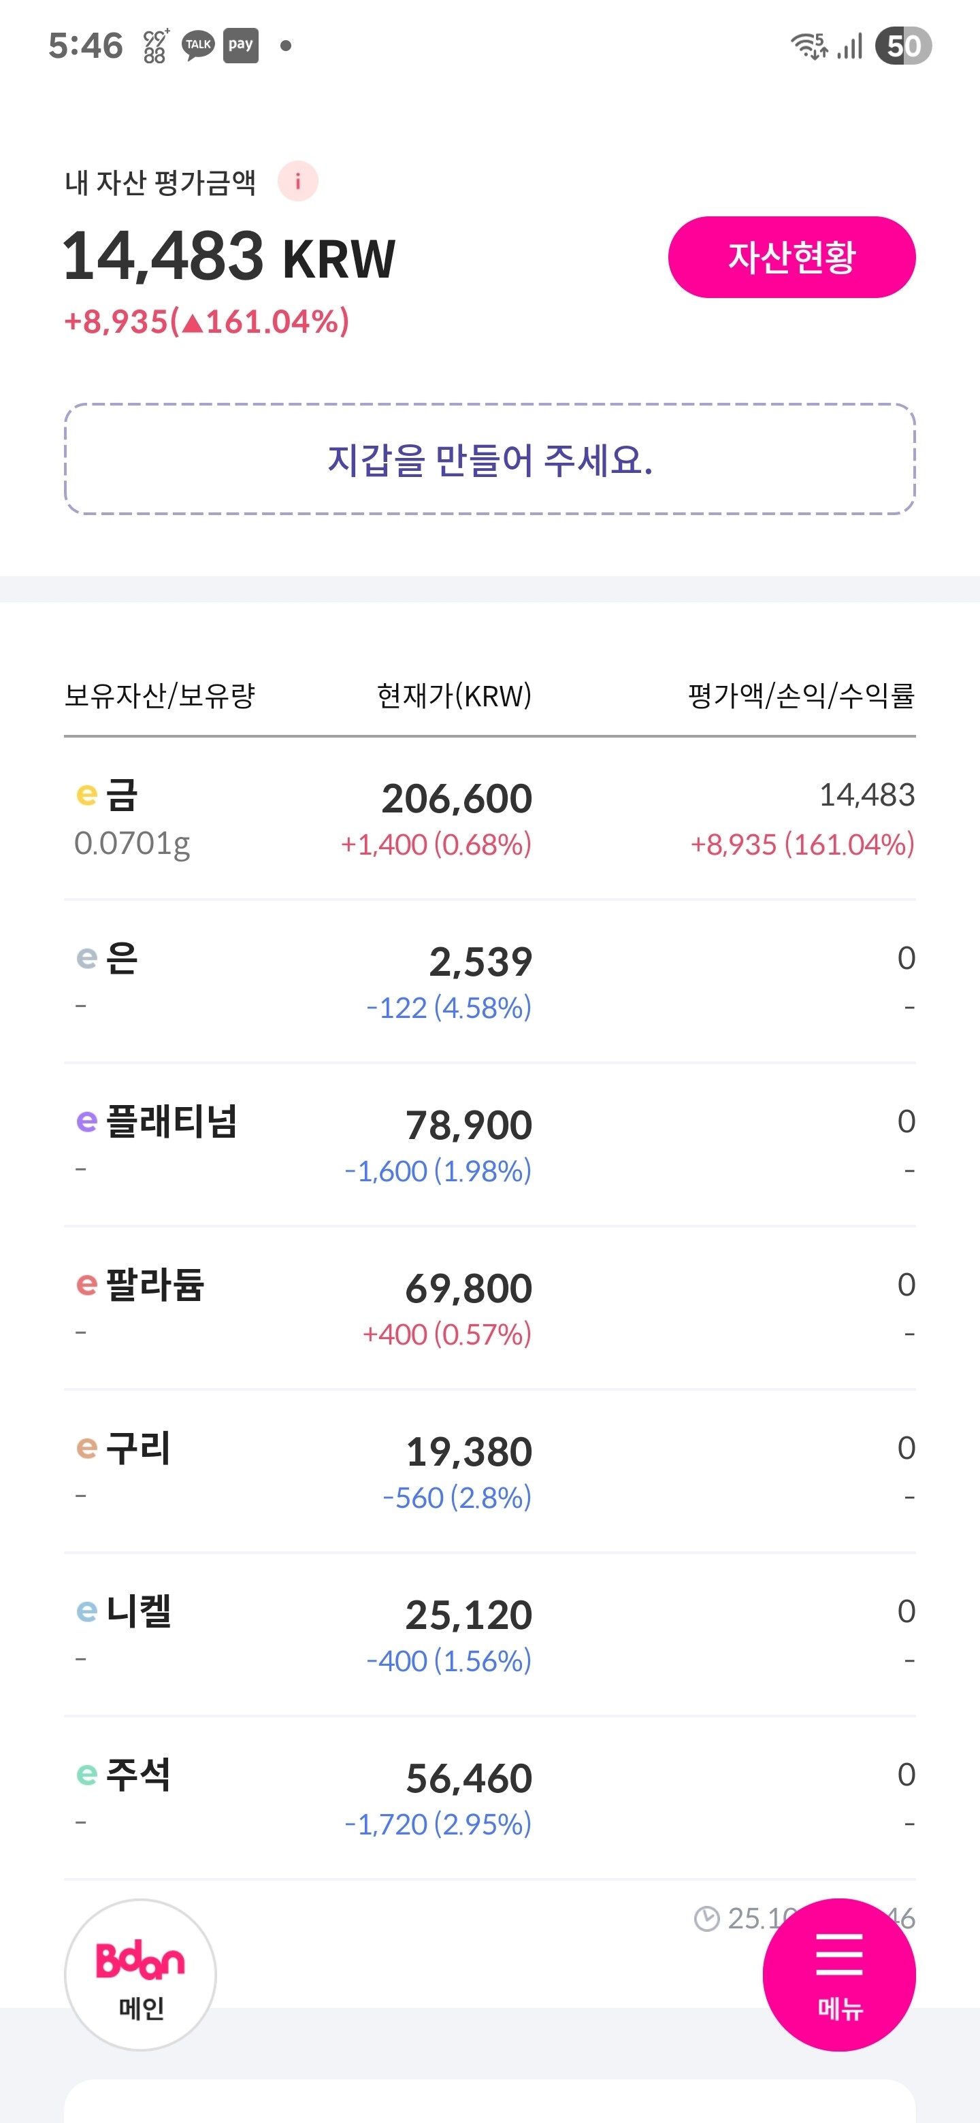
Task: Tap the KakaoTalk notification icon in status bar
Action: 198,46
